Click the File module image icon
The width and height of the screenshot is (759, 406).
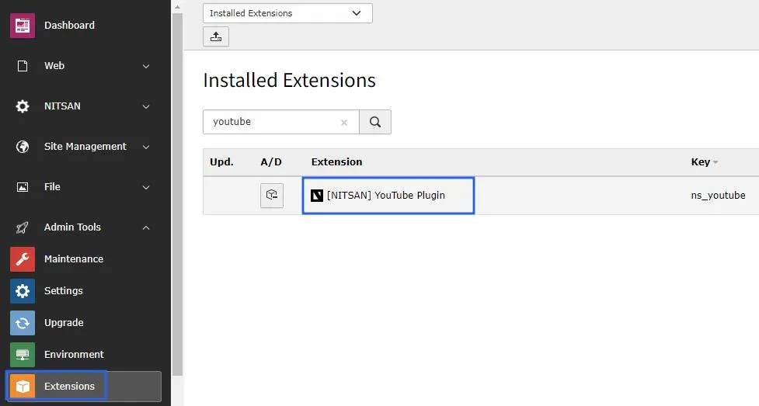(23, 187)
